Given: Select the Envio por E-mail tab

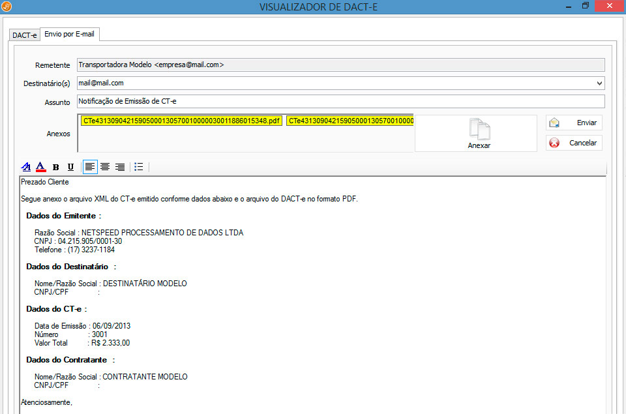Looking at the screenshot, I should coord(70,34).
